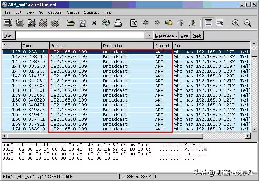The height and width of the screenshot is (181, 259).
Task: Open the Help menu
Action: (x=107, y=12)
